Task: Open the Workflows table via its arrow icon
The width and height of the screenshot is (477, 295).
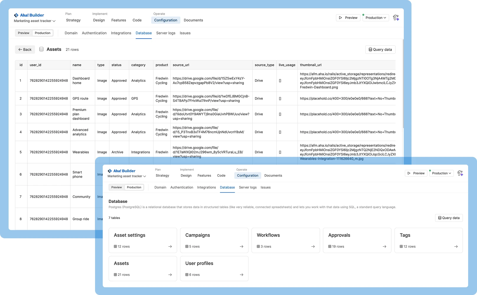Action: pos(313,246)
